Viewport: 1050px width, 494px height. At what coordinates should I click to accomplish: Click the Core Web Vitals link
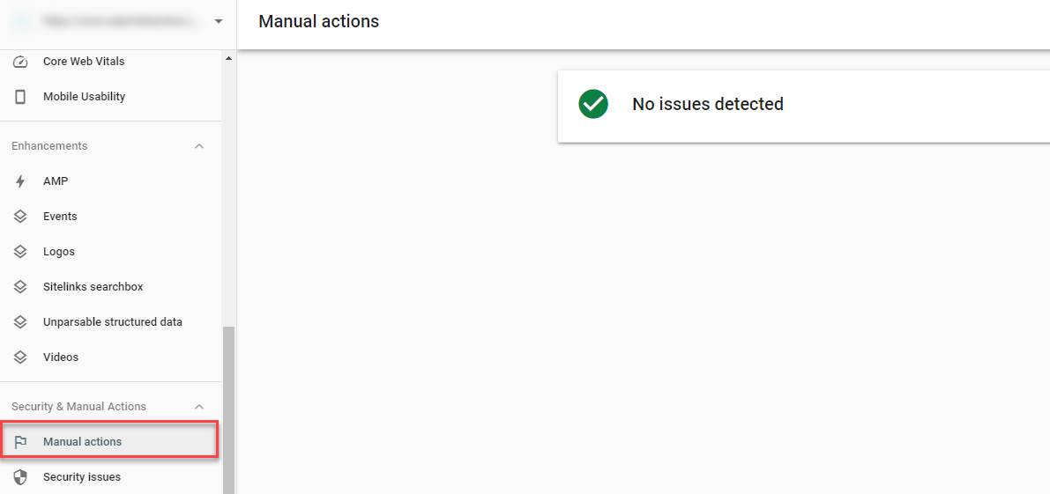[x=84, y=62]
